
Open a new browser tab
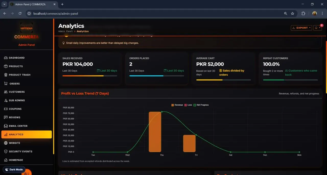coord(62,4)
